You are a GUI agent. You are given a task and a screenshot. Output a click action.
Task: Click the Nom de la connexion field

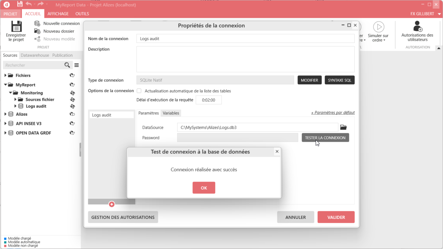click(245, 39)
